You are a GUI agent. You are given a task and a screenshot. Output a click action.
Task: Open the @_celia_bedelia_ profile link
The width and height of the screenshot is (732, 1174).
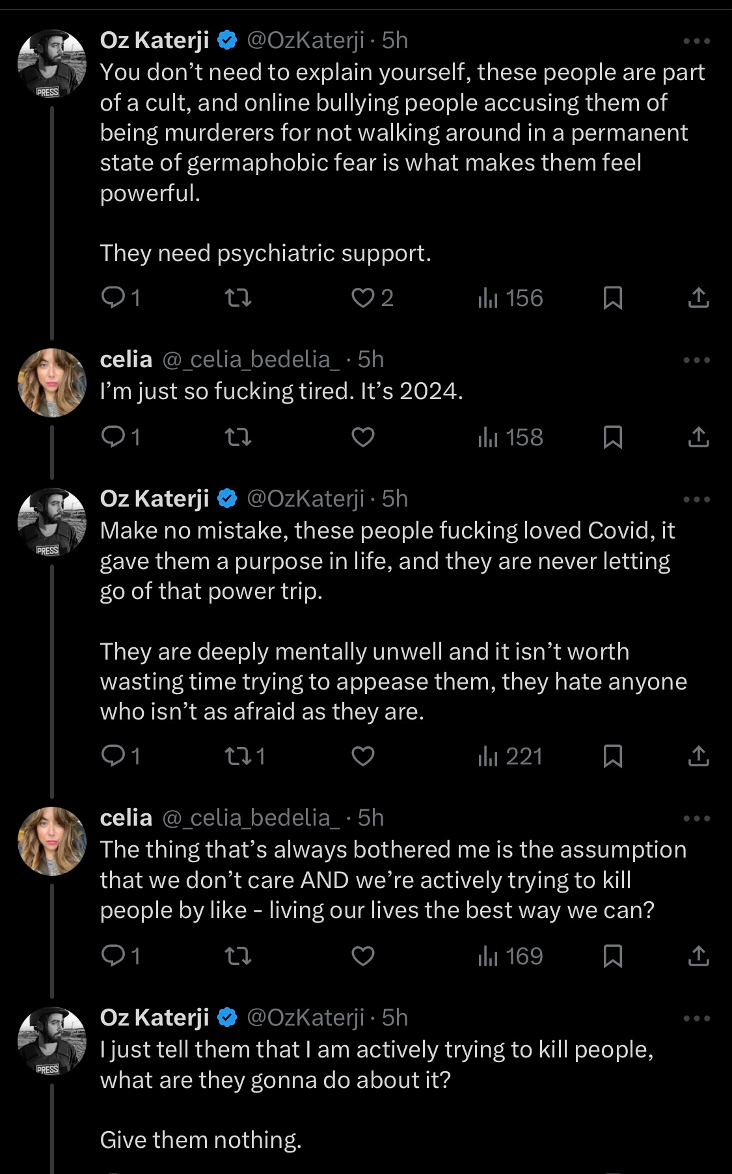click(x=251, y=359)
